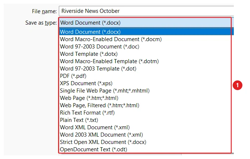Open the Save as type combo box
The image size is (250, 159).
(x=146, y=23)
